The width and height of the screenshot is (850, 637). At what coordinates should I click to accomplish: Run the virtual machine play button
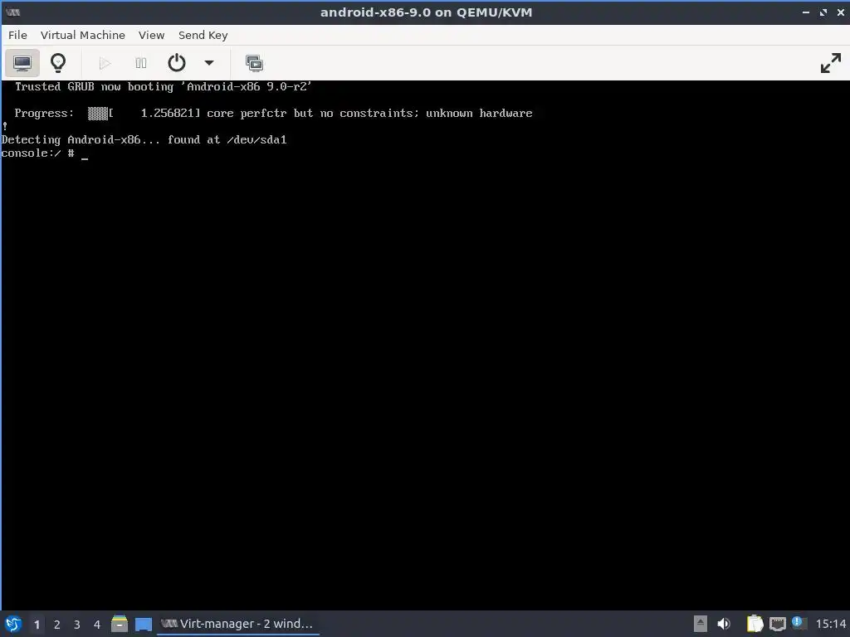click(105, 63)
